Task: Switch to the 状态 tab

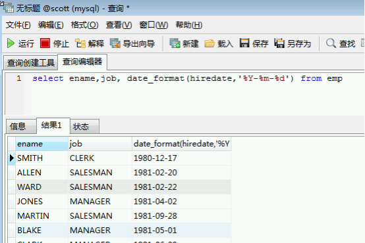Action: tap(84, 127)
